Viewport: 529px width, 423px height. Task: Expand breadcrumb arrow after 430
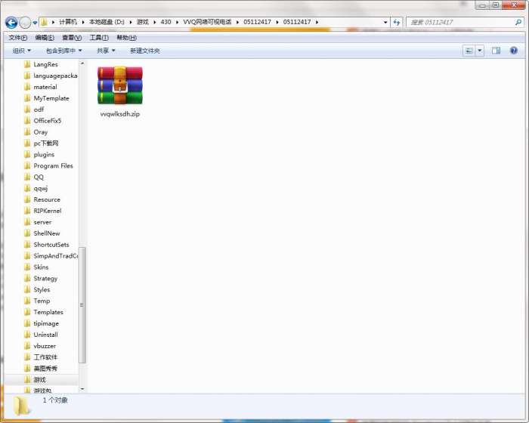click(x=177, y=22)
